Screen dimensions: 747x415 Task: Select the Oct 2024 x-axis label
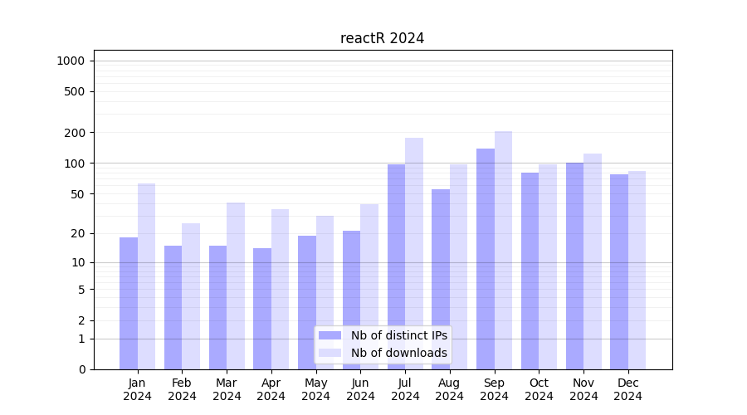[539, 389]
